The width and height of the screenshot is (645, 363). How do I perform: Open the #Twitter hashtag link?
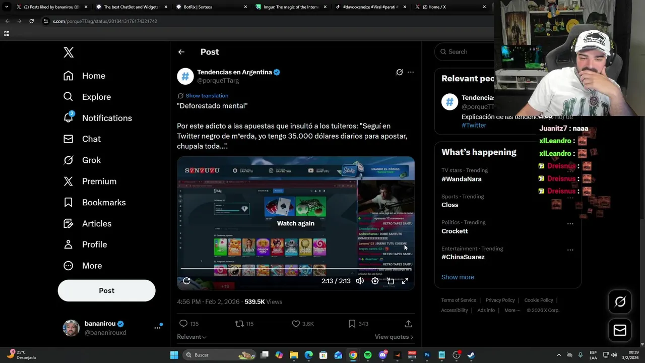pyautogui.click(x=474, y=125)
